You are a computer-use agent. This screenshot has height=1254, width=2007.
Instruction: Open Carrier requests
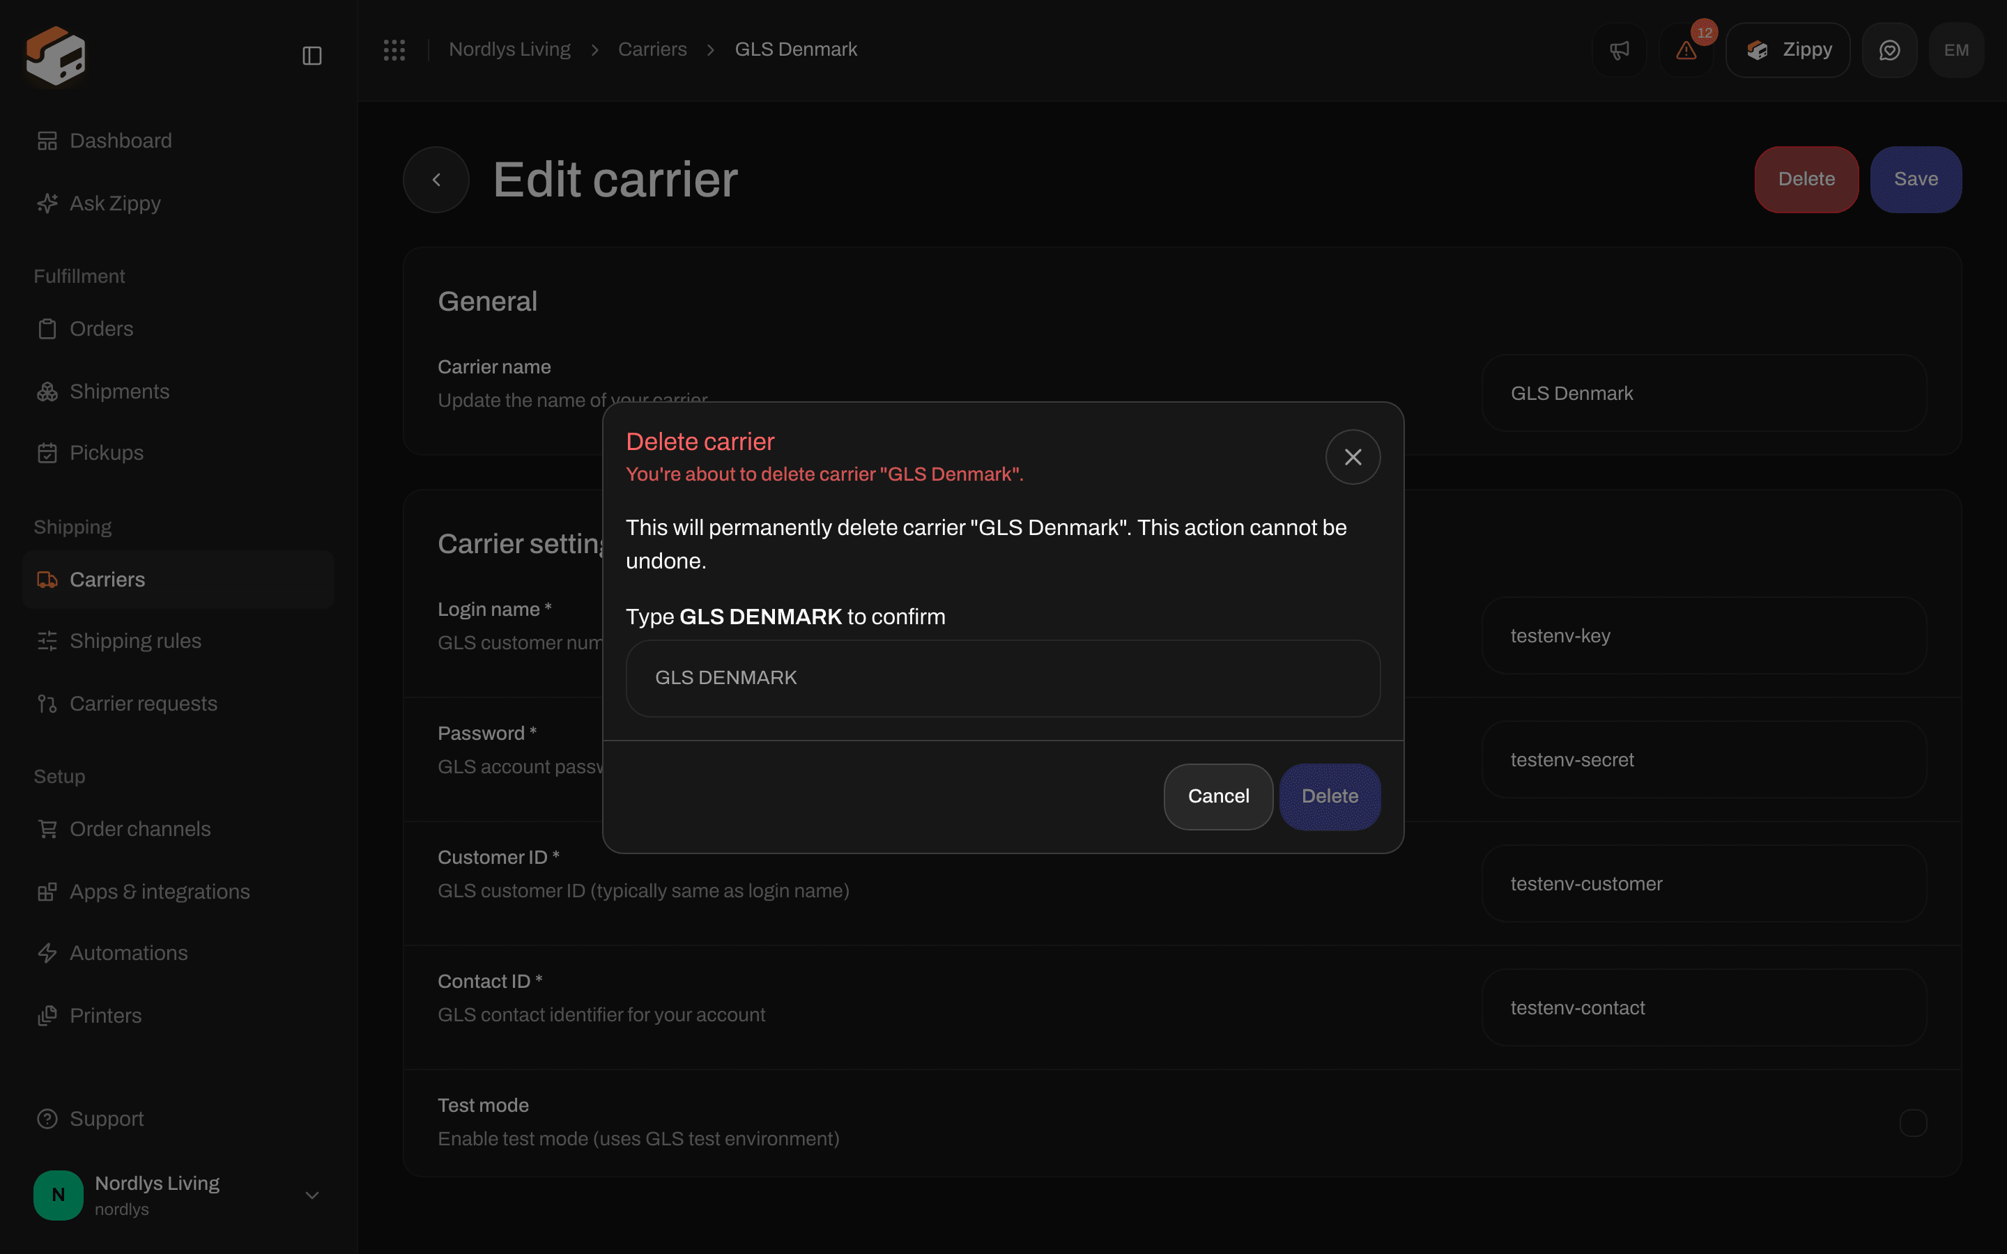[x=178, y=704]
